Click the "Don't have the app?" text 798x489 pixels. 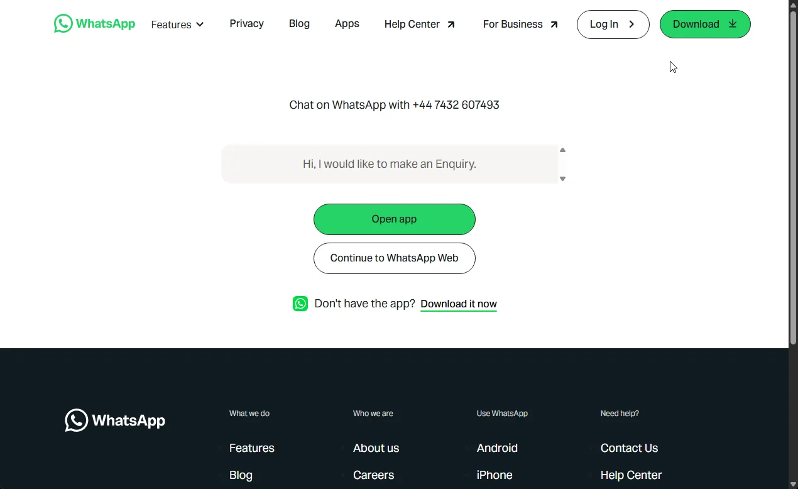pos(364,304)
